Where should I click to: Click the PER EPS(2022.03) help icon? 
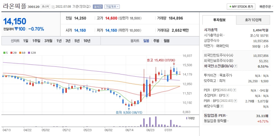pyautogui.click(x=235, y=90)
